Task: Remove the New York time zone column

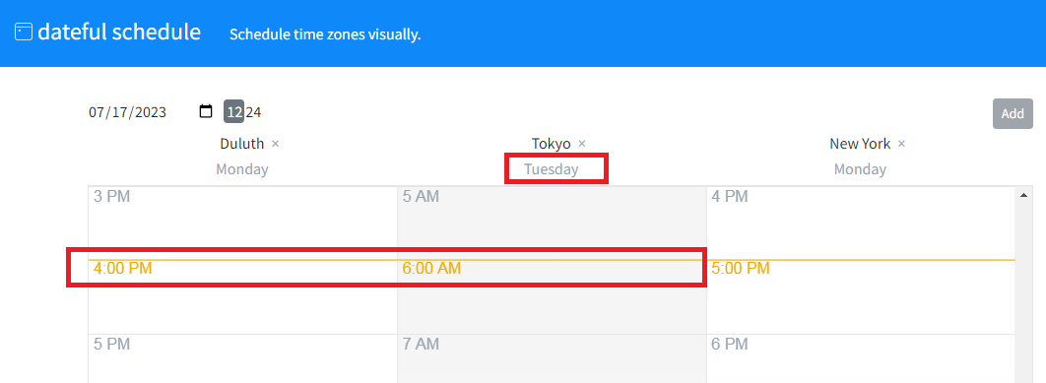Action: pos(901,144)
